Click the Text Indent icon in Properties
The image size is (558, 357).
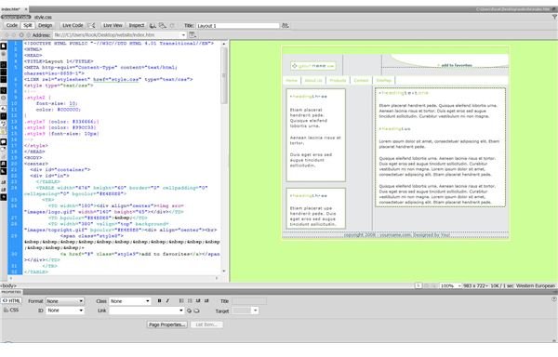click(x=206, y=301)
